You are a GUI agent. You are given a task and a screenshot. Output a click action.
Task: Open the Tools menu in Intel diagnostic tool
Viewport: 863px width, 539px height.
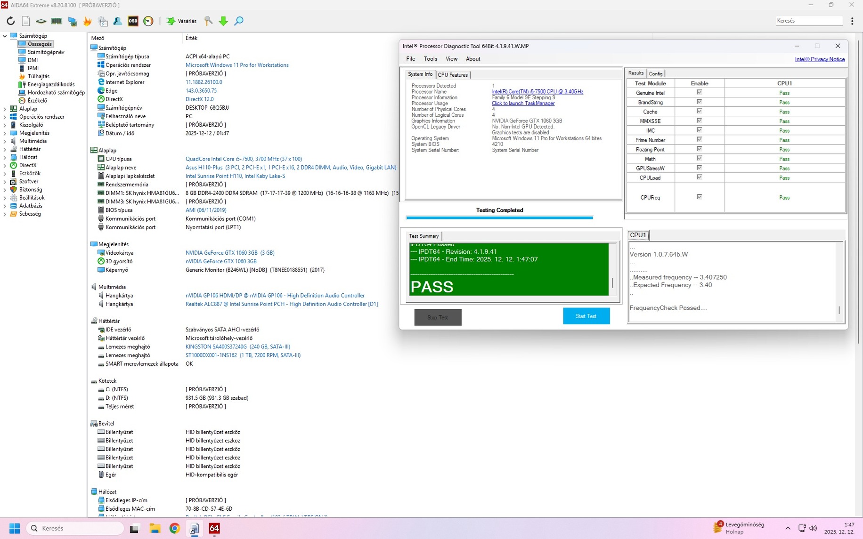[x=431, y=59]
